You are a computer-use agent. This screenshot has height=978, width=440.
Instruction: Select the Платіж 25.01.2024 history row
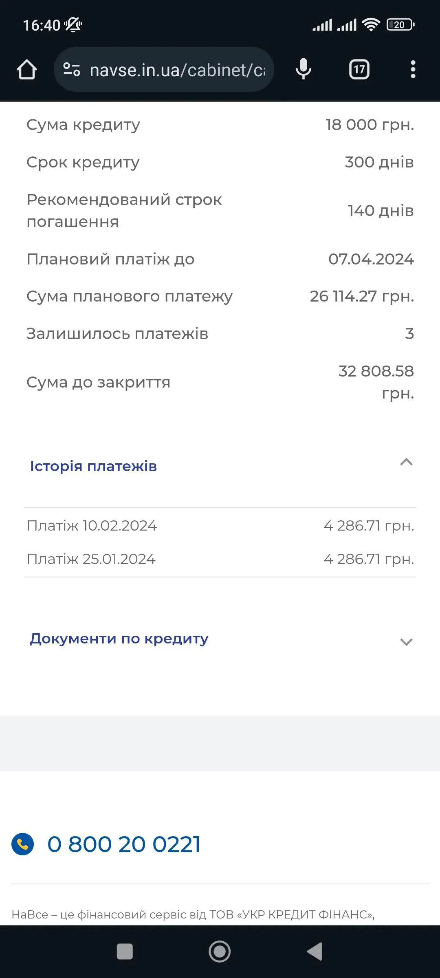[220, 559]
